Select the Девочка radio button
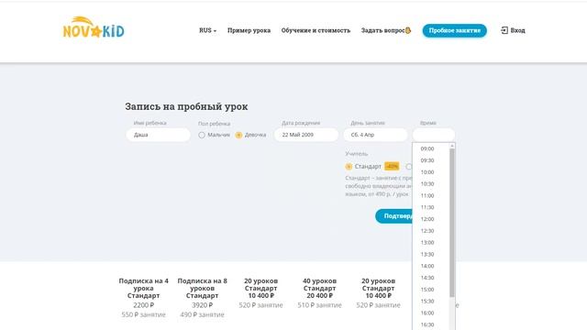This screenshot has width=587, height=330. (x=238, y=135)
